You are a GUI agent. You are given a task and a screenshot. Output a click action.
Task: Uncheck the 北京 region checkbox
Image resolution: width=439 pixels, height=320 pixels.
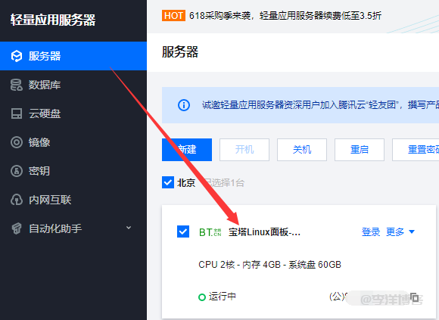168,182
